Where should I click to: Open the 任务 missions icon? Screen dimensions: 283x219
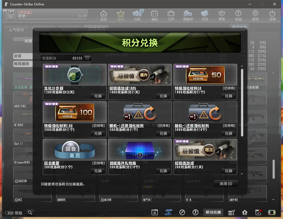(x=205, y=15)
